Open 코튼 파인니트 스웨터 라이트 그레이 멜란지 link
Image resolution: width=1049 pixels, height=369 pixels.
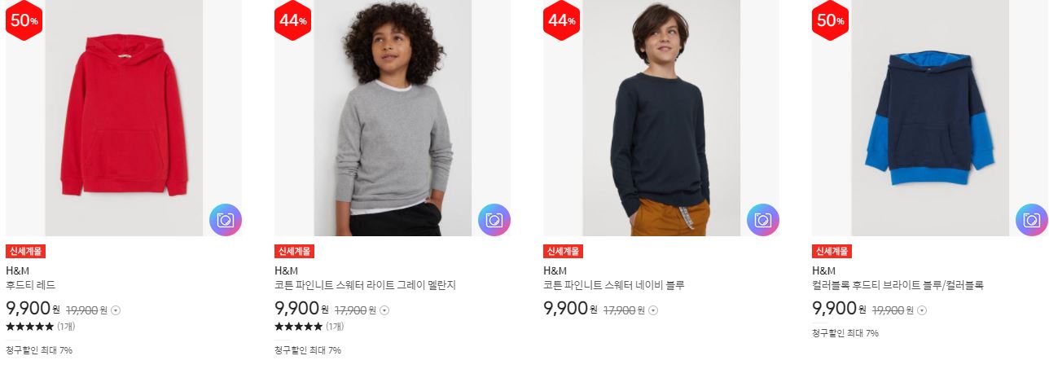coord(366,285)
